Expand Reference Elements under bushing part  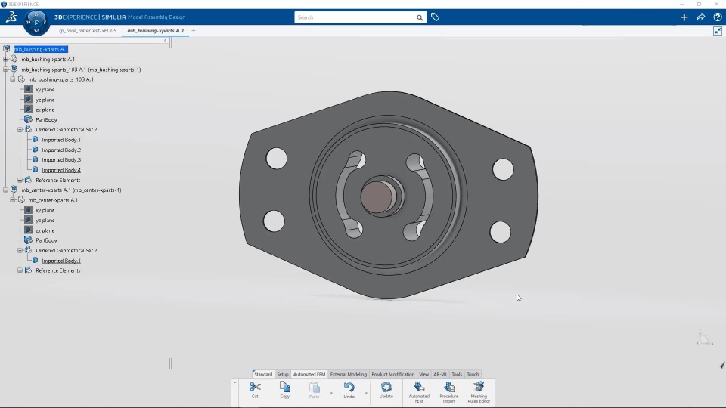20,181
